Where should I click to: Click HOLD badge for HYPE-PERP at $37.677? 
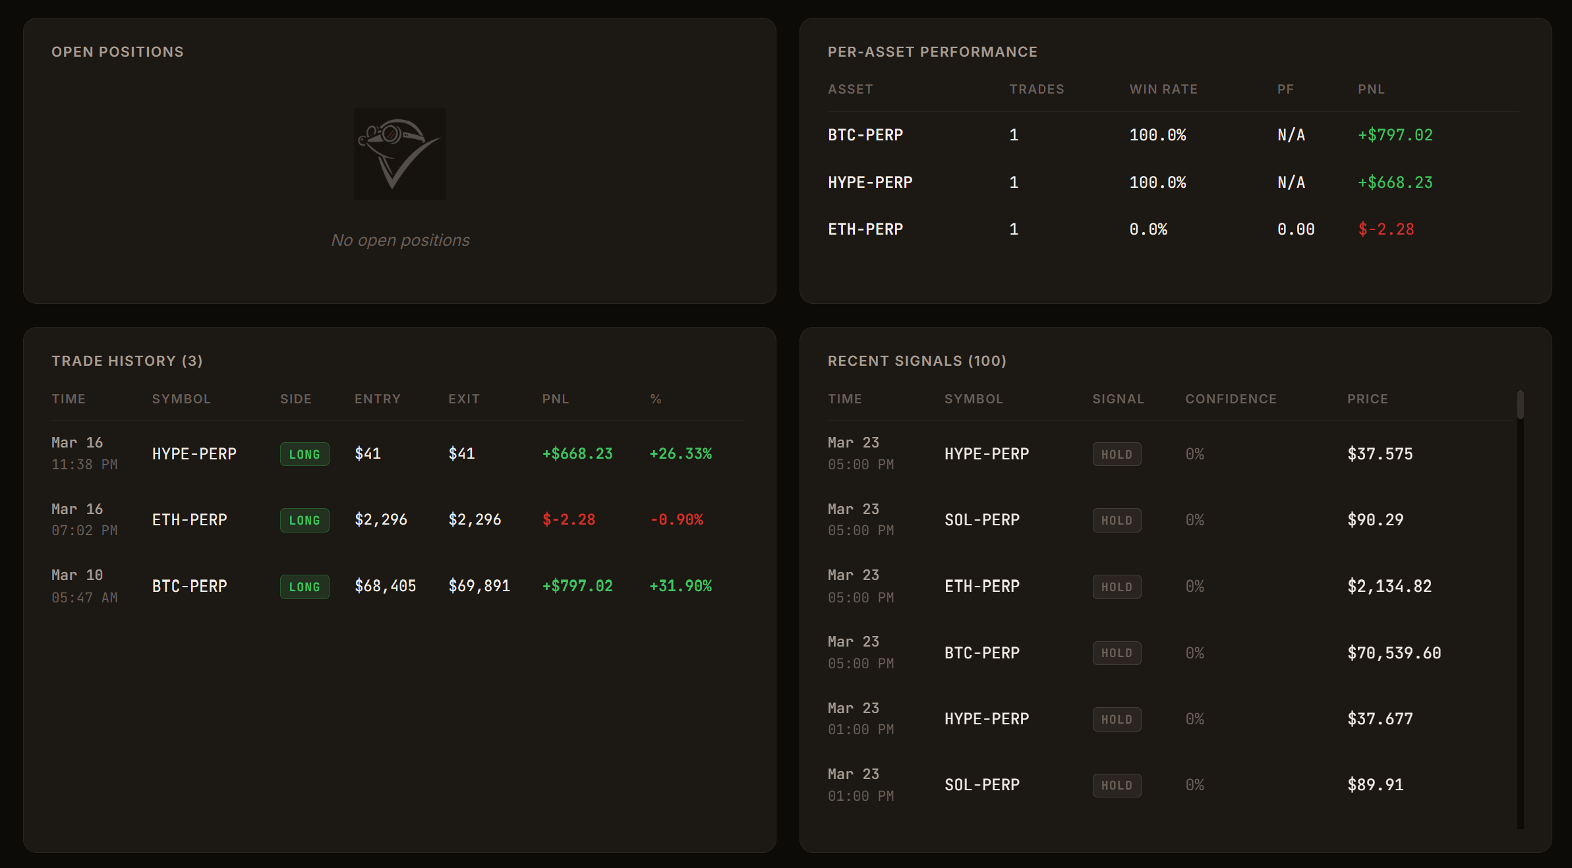(x=1117, y=719)
